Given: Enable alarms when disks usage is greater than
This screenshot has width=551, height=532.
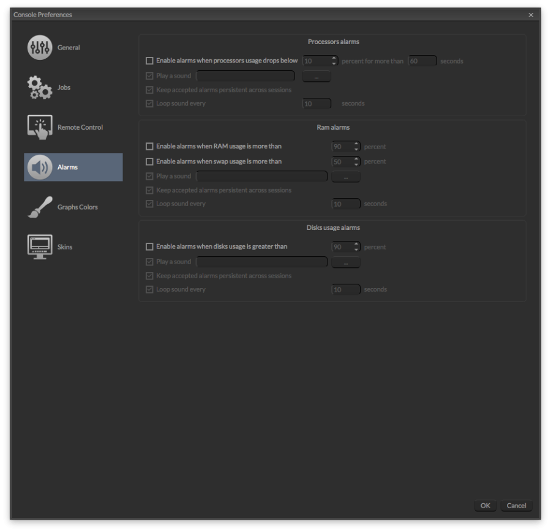Looking at the screenshot, I should [x=149, y=246].
